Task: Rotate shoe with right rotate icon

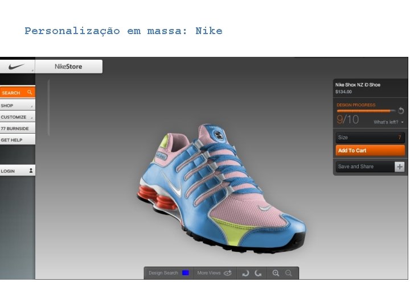Action: pyautogui.click(x=258, y=273)
